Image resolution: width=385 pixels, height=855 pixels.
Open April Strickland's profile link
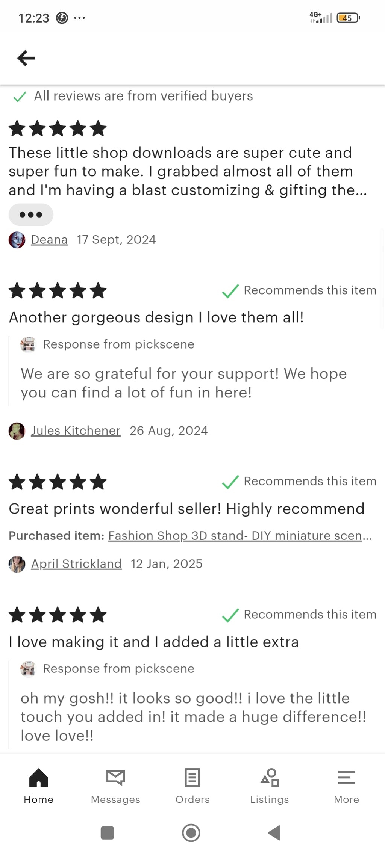(x=76, y=563)
